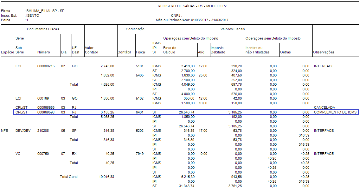Click the Número column header
359x189 pixels.
click(x=43, y=52)
